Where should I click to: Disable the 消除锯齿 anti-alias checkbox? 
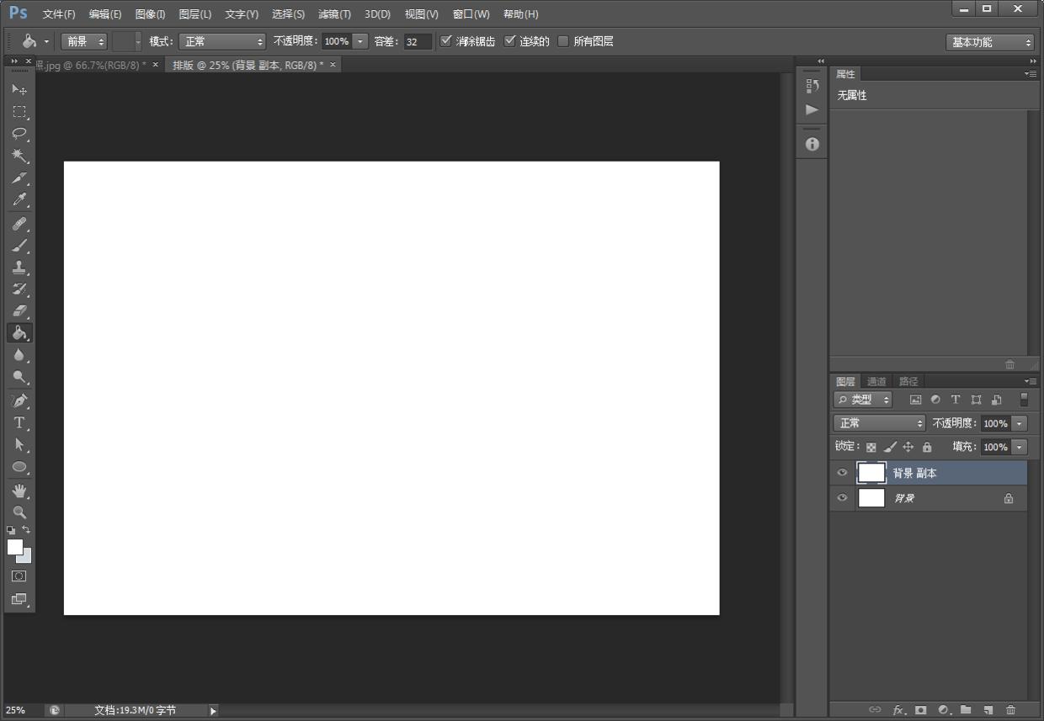[x=446, y=41]
